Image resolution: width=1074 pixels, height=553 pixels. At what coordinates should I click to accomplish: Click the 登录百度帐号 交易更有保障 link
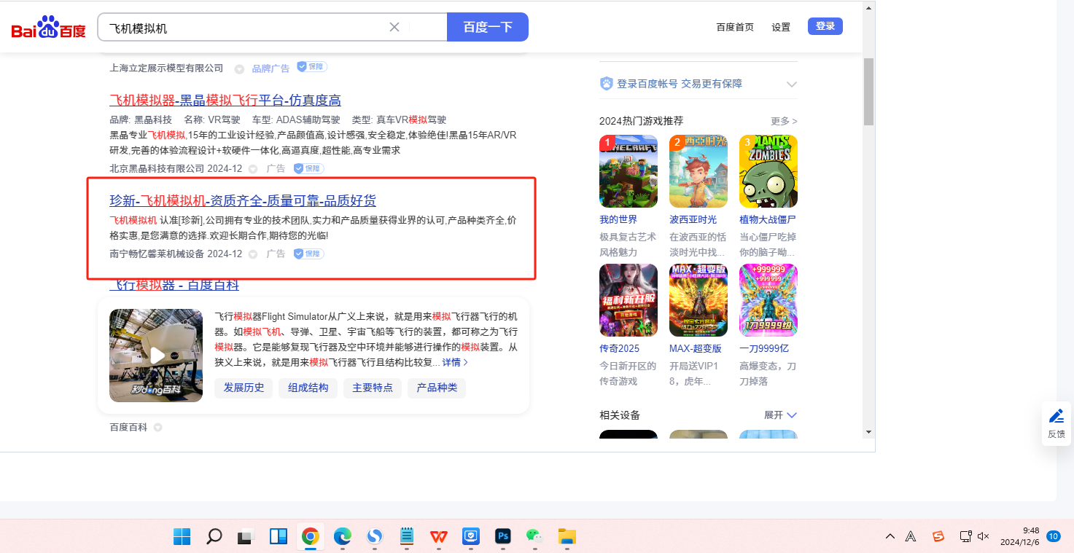point(680,84)
